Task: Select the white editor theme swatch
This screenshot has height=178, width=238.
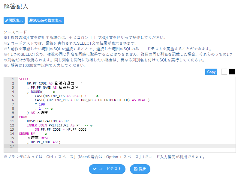Action: coord(224,72)
